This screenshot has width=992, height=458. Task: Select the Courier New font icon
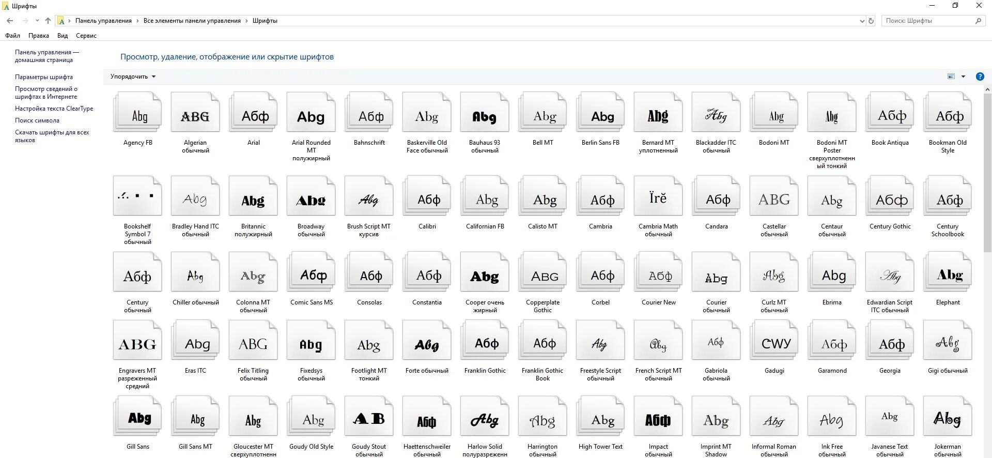658,272
